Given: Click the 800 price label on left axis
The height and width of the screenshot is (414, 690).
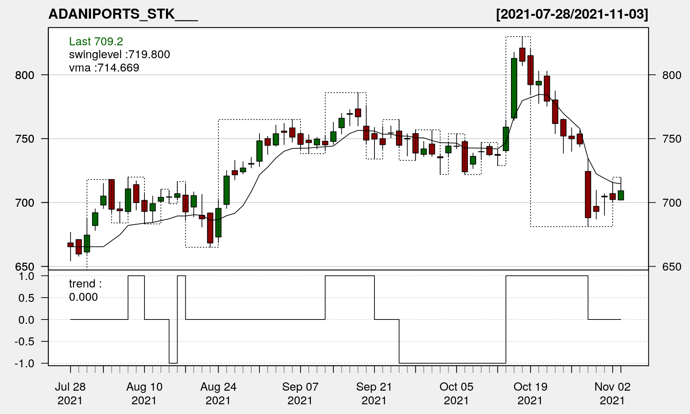Looking at the screenshot, I should [x=24, y=75].
